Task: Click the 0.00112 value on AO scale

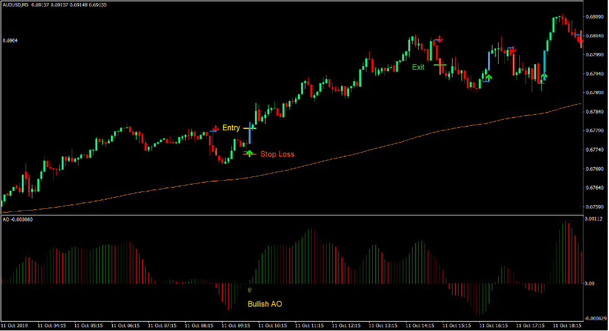Action: 595,219
